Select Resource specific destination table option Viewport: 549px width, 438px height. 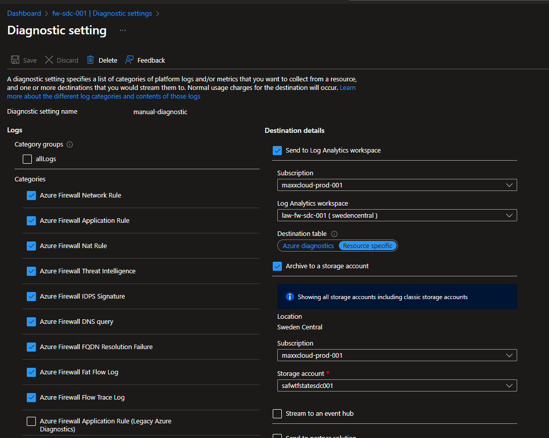[x=368, y=246]
